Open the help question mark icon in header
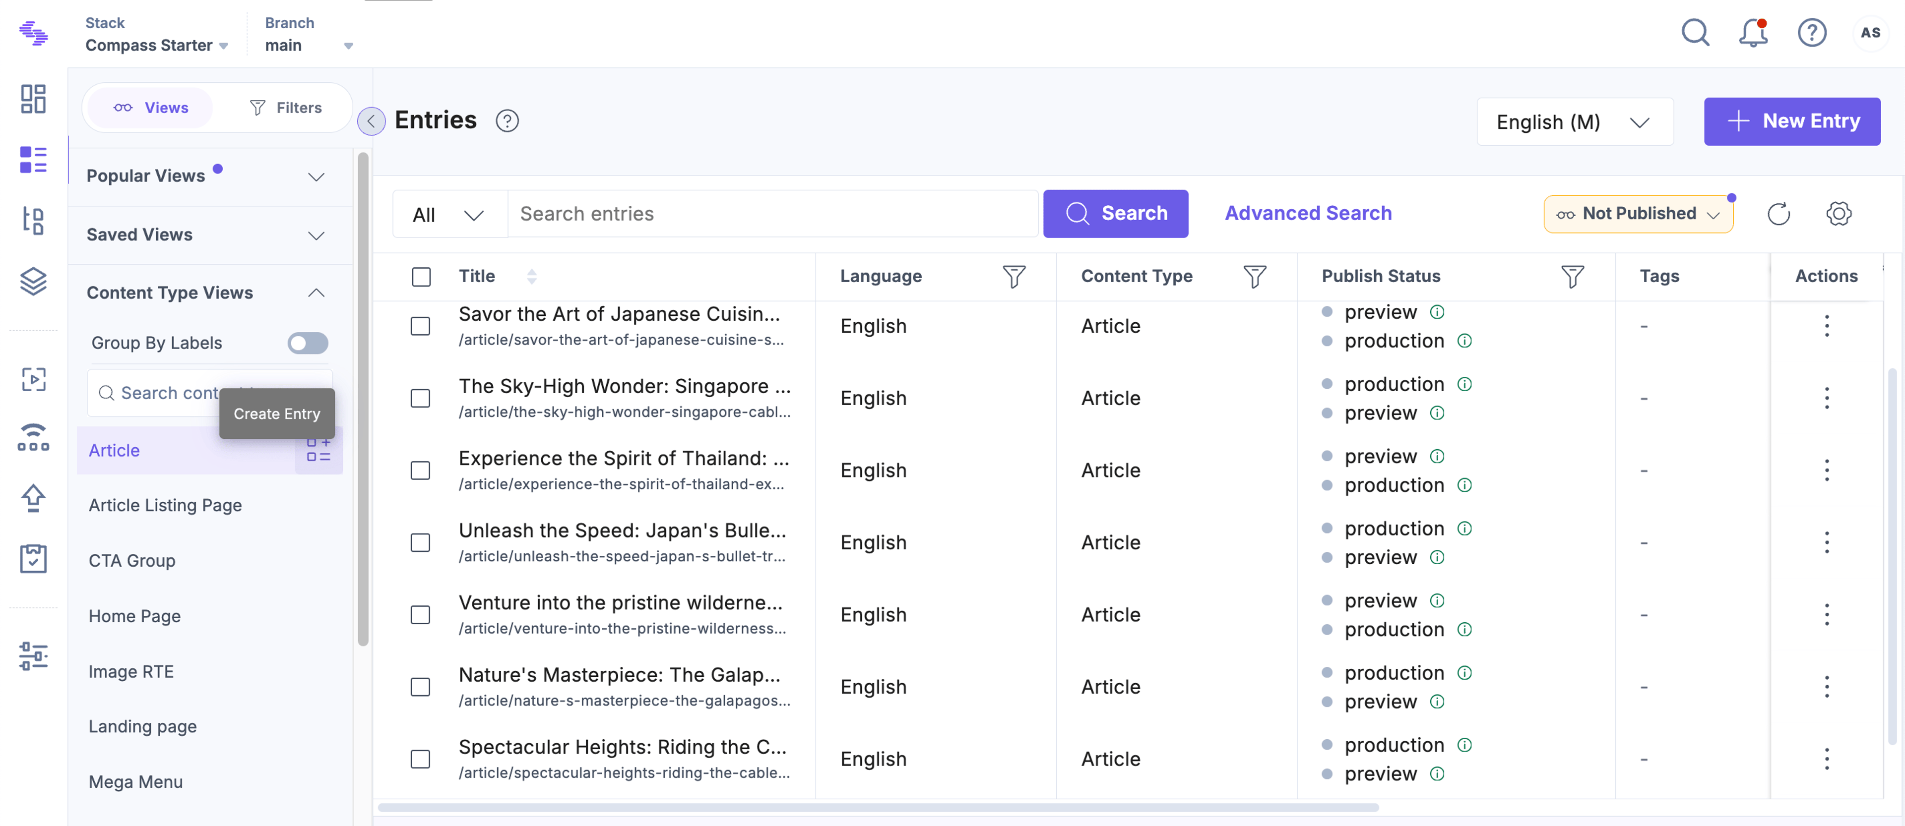This screenshot has height=826, width=1905. tap(1811, 33)
